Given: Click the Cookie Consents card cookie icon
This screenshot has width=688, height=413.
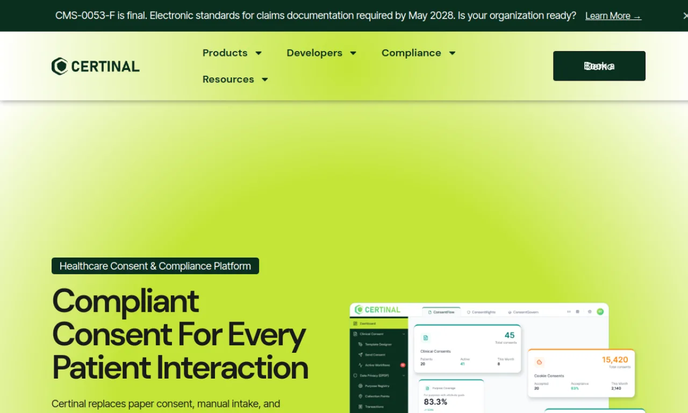Looking at the screenshot, I should click(x=540, y=362).
